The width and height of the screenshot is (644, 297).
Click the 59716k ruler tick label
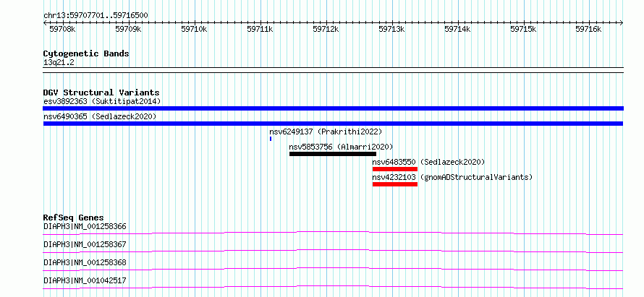(x=588, y=30)
